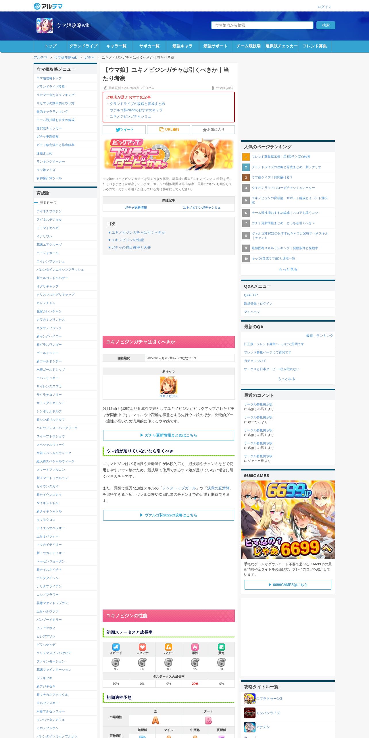Open the ノンストップガール skill link
This screenshot has height=738, width=369.
click(x=179, y=488)
